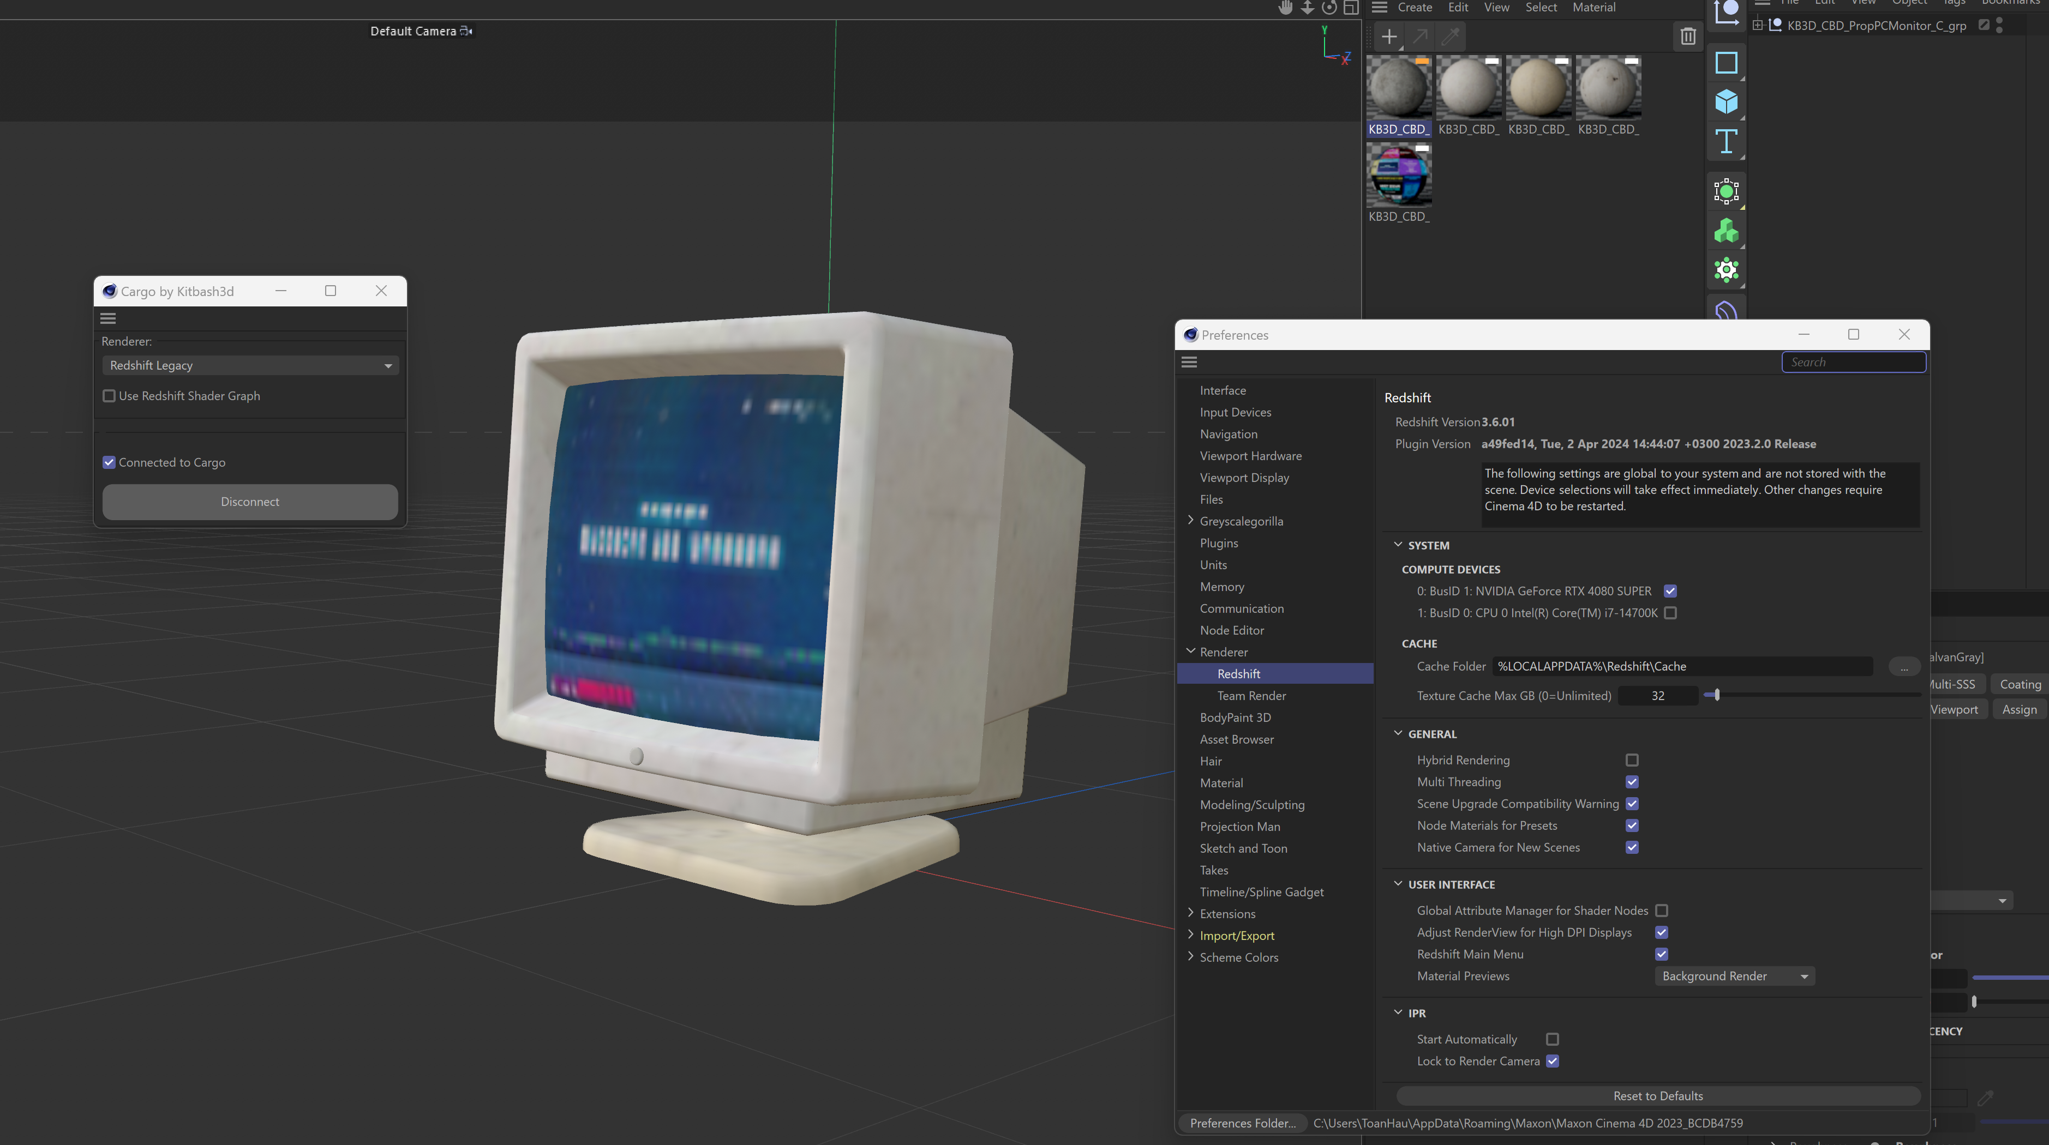Select the green subdivision generator icon

(1726, 191)
